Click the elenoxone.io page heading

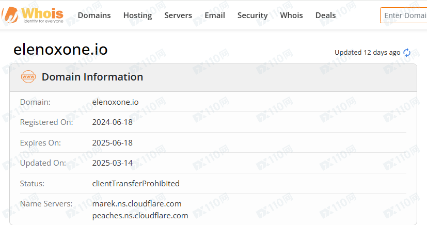[60, 50]
